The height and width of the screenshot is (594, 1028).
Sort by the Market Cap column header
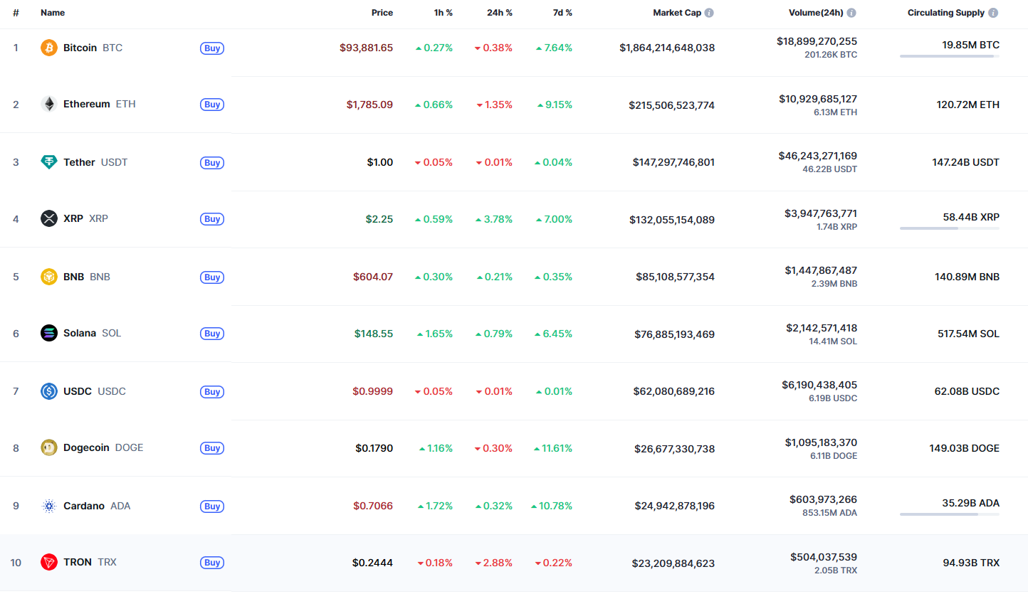[677, 13]
